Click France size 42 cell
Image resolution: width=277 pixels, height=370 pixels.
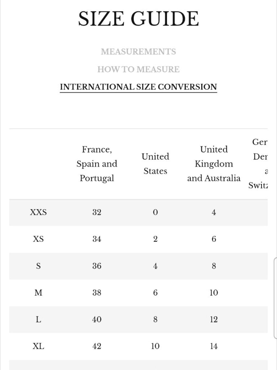[x=97, y=346]
